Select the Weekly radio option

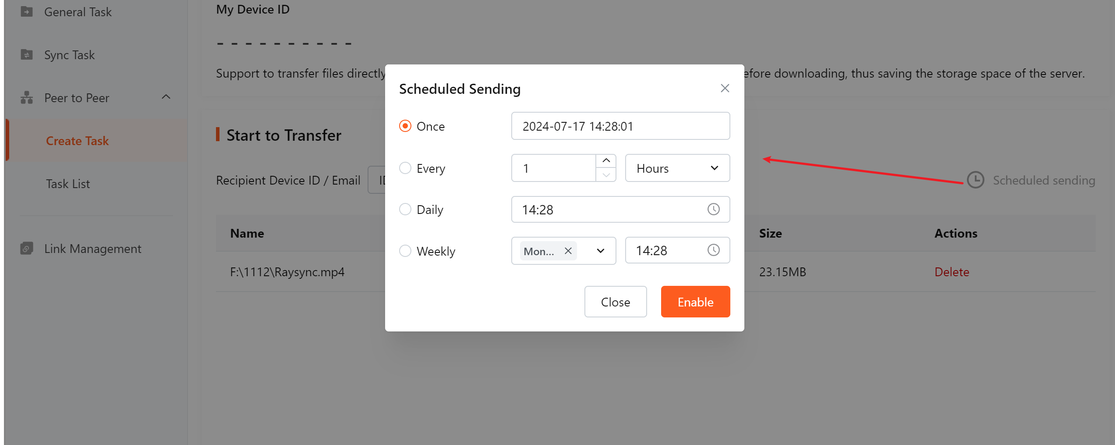[x=405, y=251]
